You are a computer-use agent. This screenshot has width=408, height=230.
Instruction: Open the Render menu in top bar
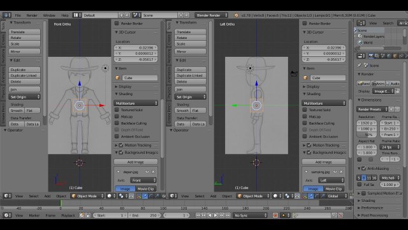tap(32, 15)
